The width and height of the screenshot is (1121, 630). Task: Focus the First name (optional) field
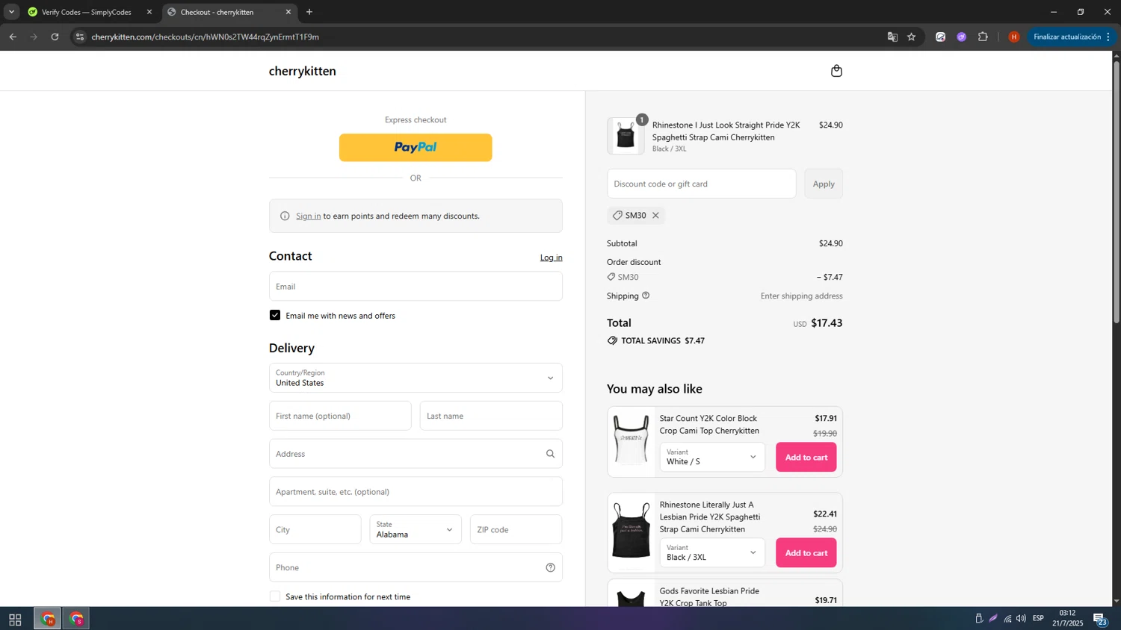coord(340,416)
